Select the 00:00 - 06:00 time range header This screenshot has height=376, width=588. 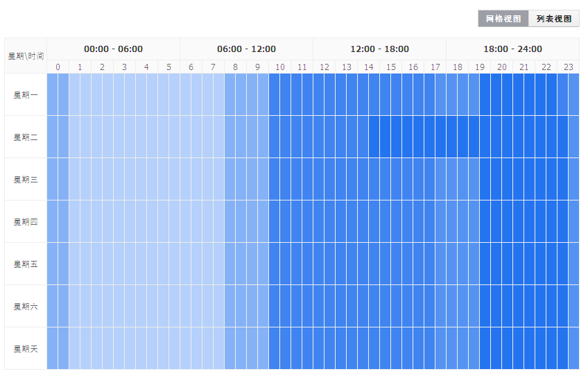click(x=113, y=49)
